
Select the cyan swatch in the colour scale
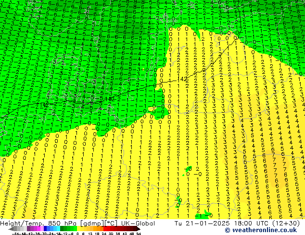[x=58, y=229]
